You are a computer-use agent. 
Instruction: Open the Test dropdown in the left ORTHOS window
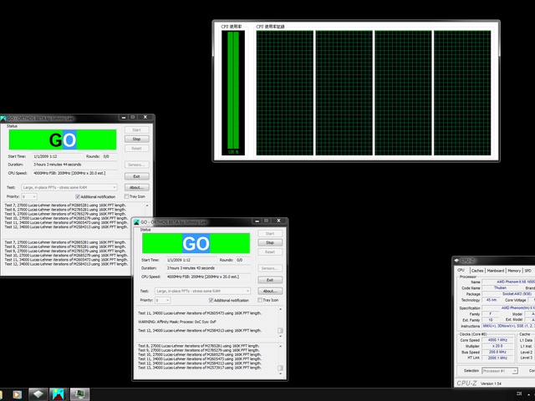[x=69, y=187]
